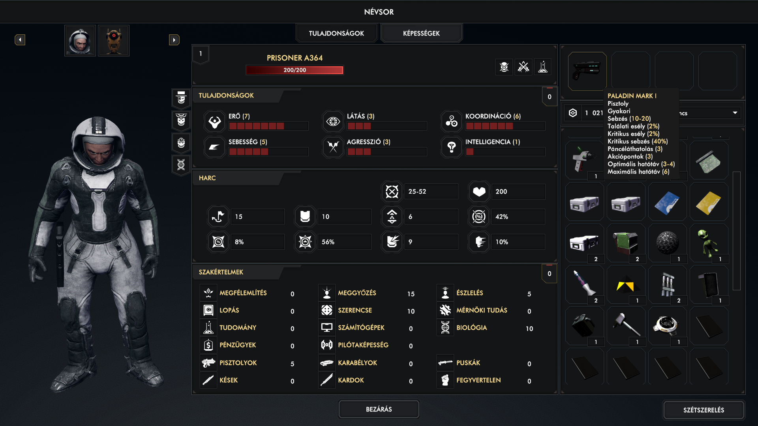Click the flask icon in character header

(543, 67)
